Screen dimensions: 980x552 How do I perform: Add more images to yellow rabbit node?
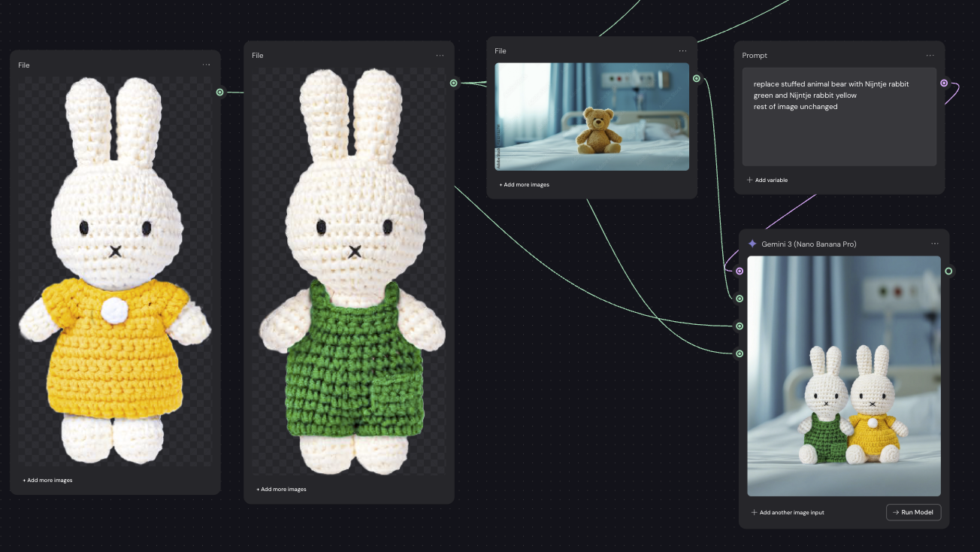point(48,480)
